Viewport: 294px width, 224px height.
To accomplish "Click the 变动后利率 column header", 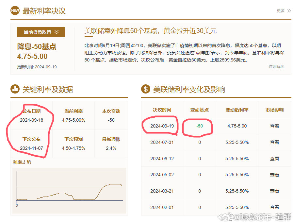I will pyautogui.click(x=237, y=110).
